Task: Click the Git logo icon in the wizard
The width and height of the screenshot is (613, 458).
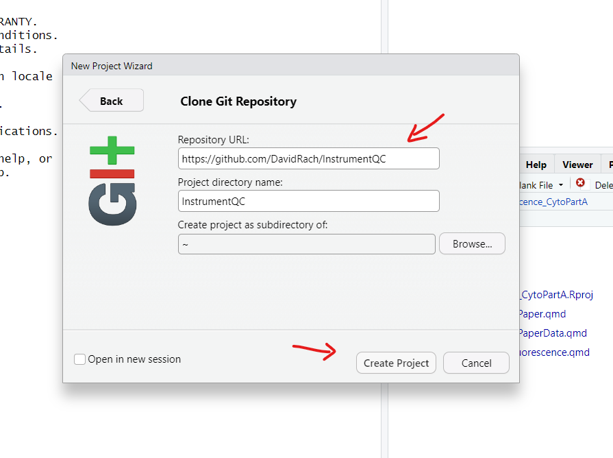Action: pos(112,181)
